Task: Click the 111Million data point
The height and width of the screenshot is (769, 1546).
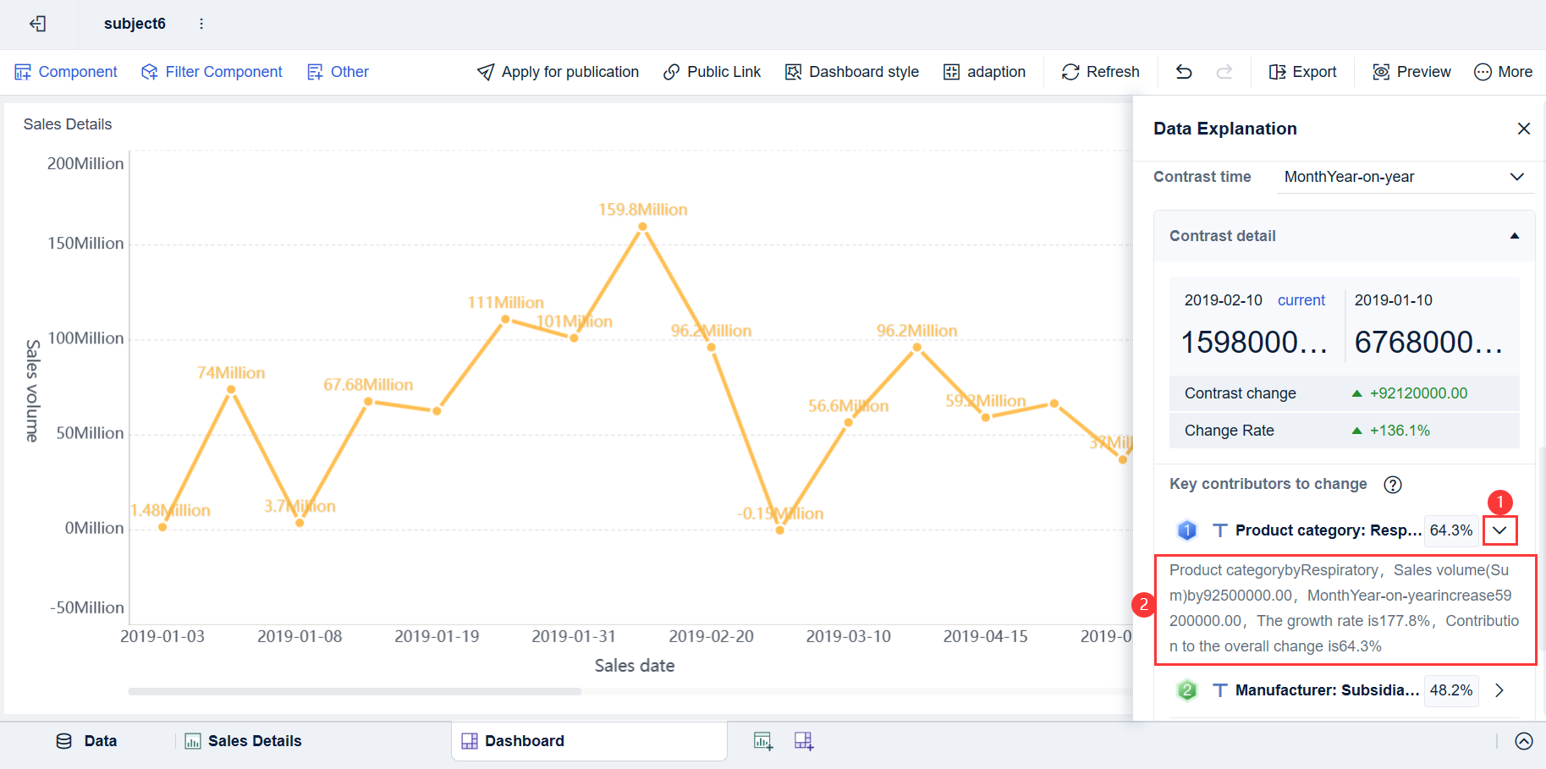Action: [x=505, y=320]
